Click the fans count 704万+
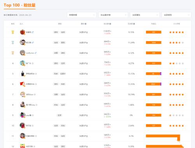The width and height of the screenshot is (195, 148). (107, 62)
